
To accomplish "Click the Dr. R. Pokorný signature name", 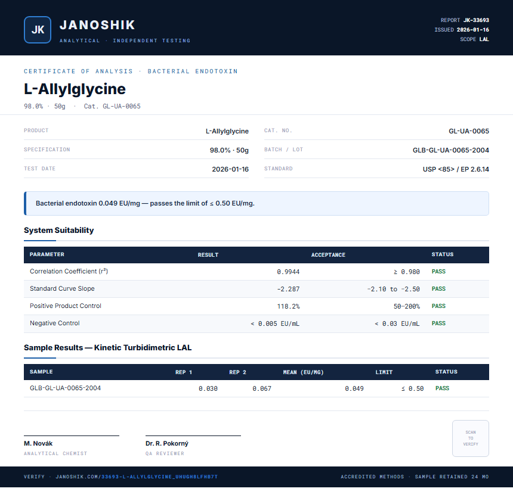I will click(x=167, y=444).
